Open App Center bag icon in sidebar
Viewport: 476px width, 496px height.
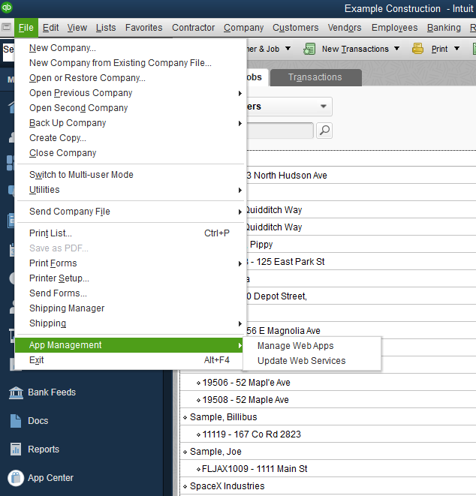point(16,478)
